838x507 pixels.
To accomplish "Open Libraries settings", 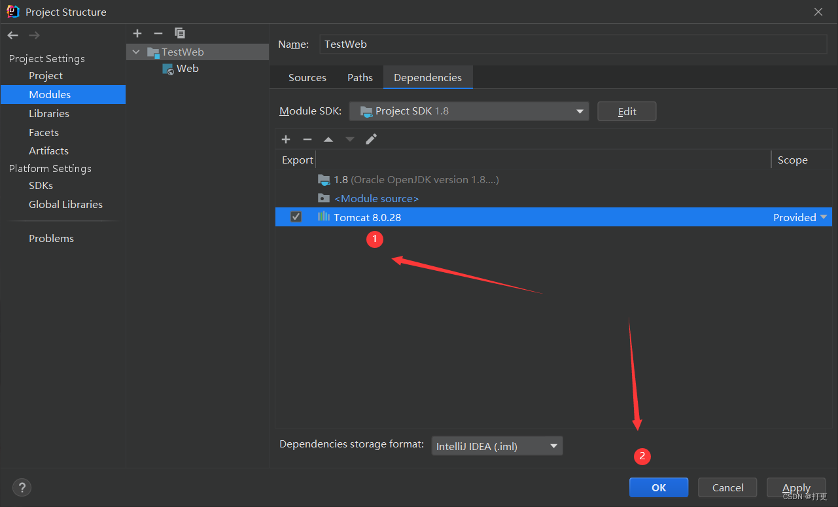I will 49,114.
